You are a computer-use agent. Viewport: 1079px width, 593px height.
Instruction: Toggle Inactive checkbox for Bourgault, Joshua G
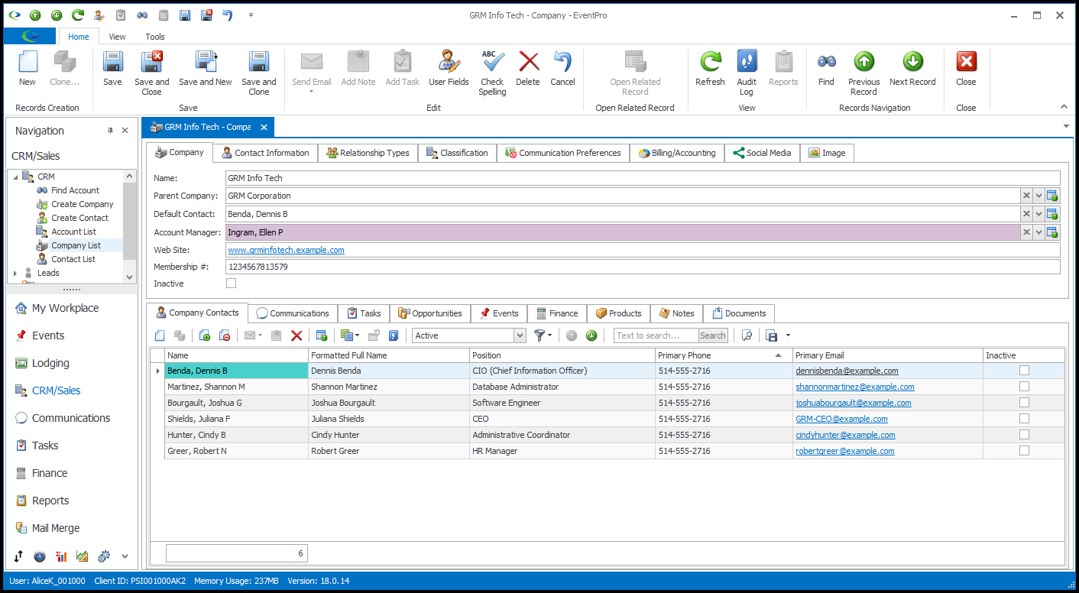[1024, 403]
